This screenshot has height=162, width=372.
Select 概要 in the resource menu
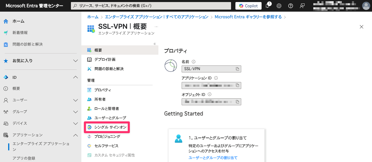(120, 50)
